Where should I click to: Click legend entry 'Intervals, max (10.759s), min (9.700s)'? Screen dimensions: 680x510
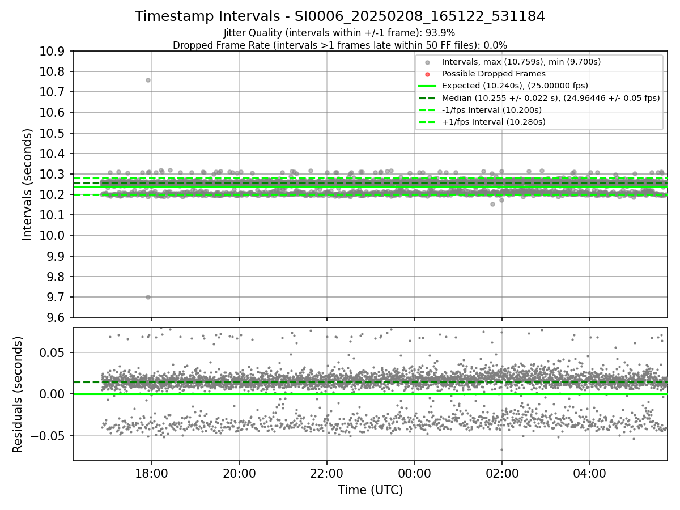click(521, 62)
